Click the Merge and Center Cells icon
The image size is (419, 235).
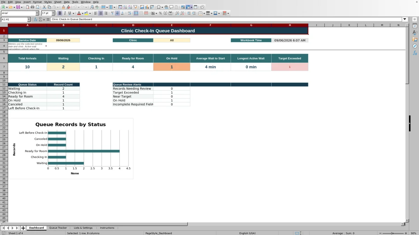[x=136, y=13]
